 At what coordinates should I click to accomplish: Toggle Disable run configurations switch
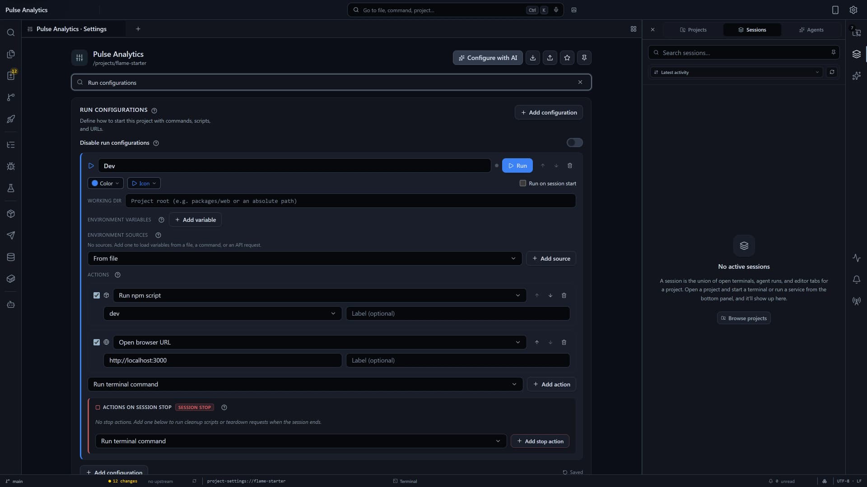tap(574, 142)
